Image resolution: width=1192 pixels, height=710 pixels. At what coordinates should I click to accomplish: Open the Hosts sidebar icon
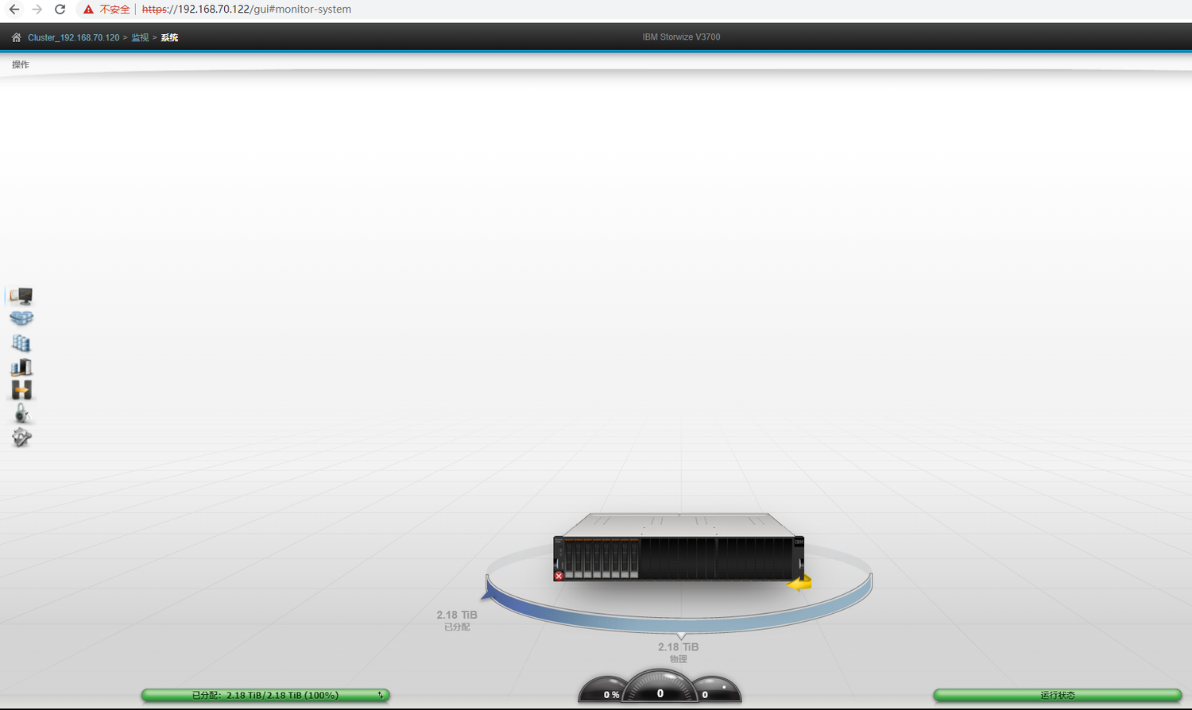(x=21, y=367)
